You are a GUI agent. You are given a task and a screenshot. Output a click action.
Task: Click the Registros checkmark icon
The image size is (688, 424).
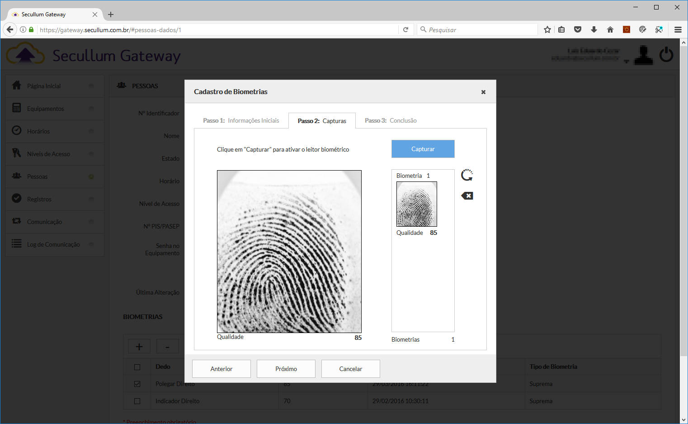pyautogui.click(x=17, y=198)
